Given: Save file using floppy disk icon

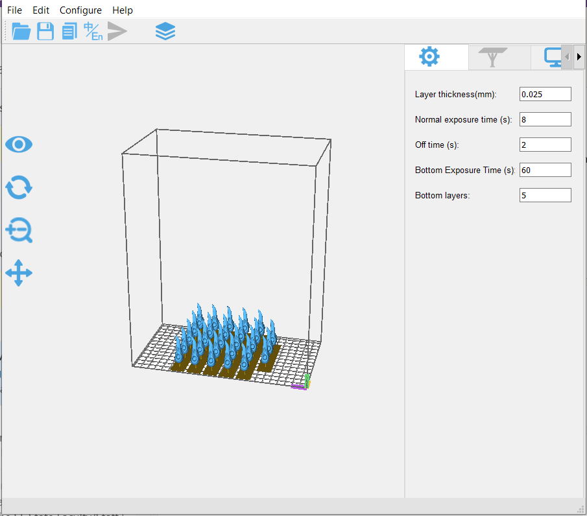Looking at the screenshot, I should 45,31.
